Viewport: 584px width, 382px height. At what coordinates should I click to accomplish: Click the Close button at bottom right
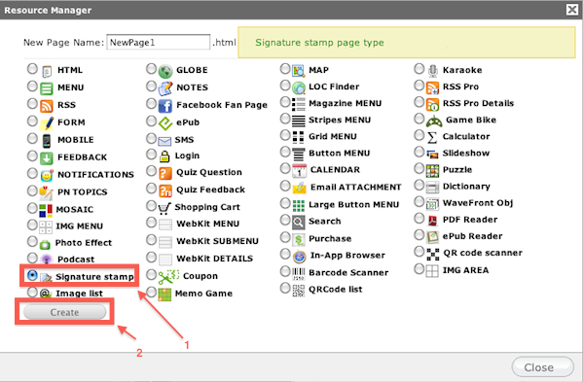543,367
